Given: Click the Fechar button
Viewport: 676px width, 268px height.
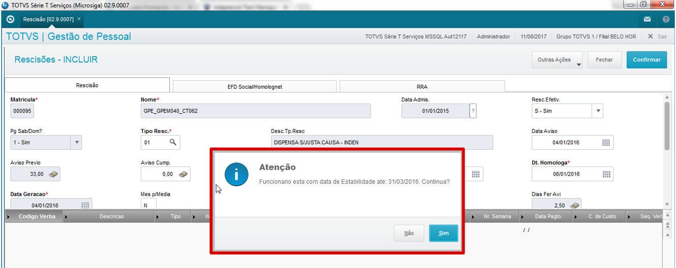Looking at the screenshot, I should 604,59.
